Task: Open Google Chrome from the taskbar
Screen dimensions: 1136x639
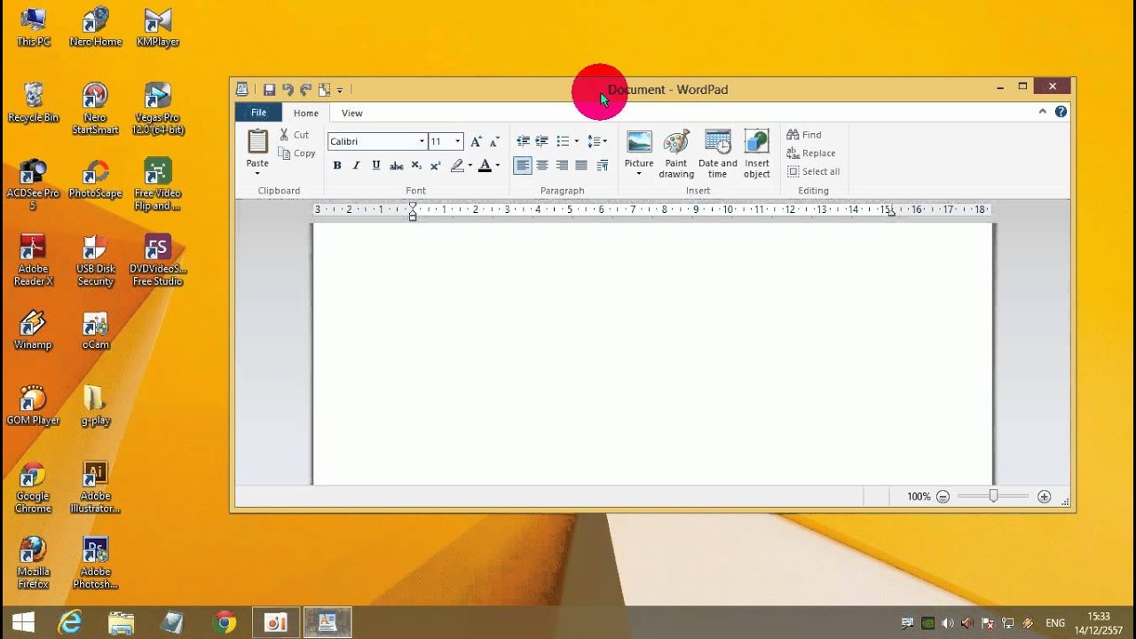Action: point(225,622)
